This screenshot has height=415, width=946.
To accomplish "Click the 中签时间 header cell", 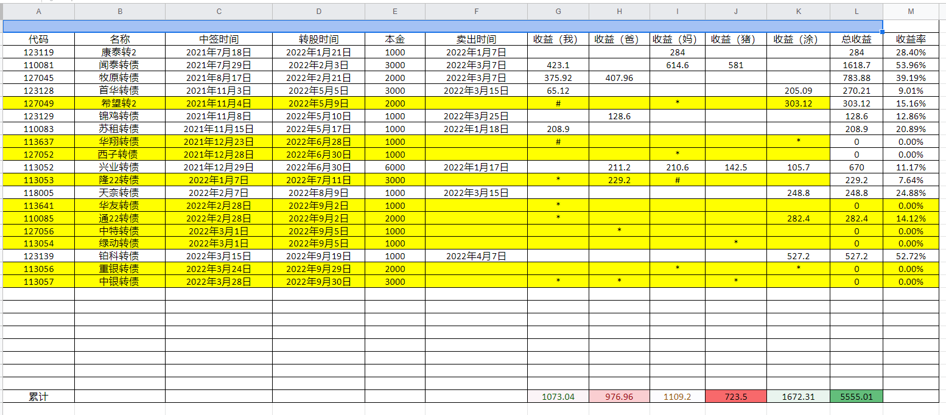I will click(219, 40).
